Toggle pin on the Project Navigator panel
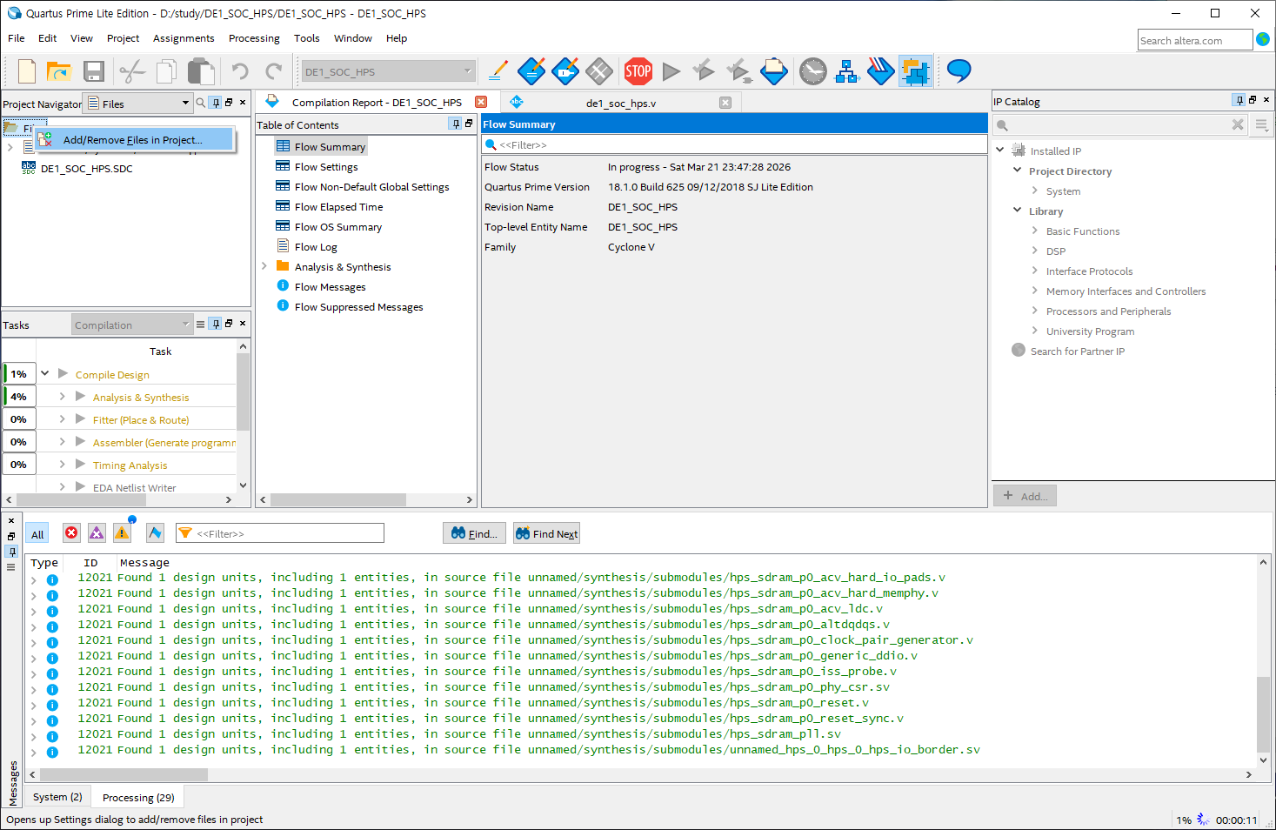 tap(216, 103)
